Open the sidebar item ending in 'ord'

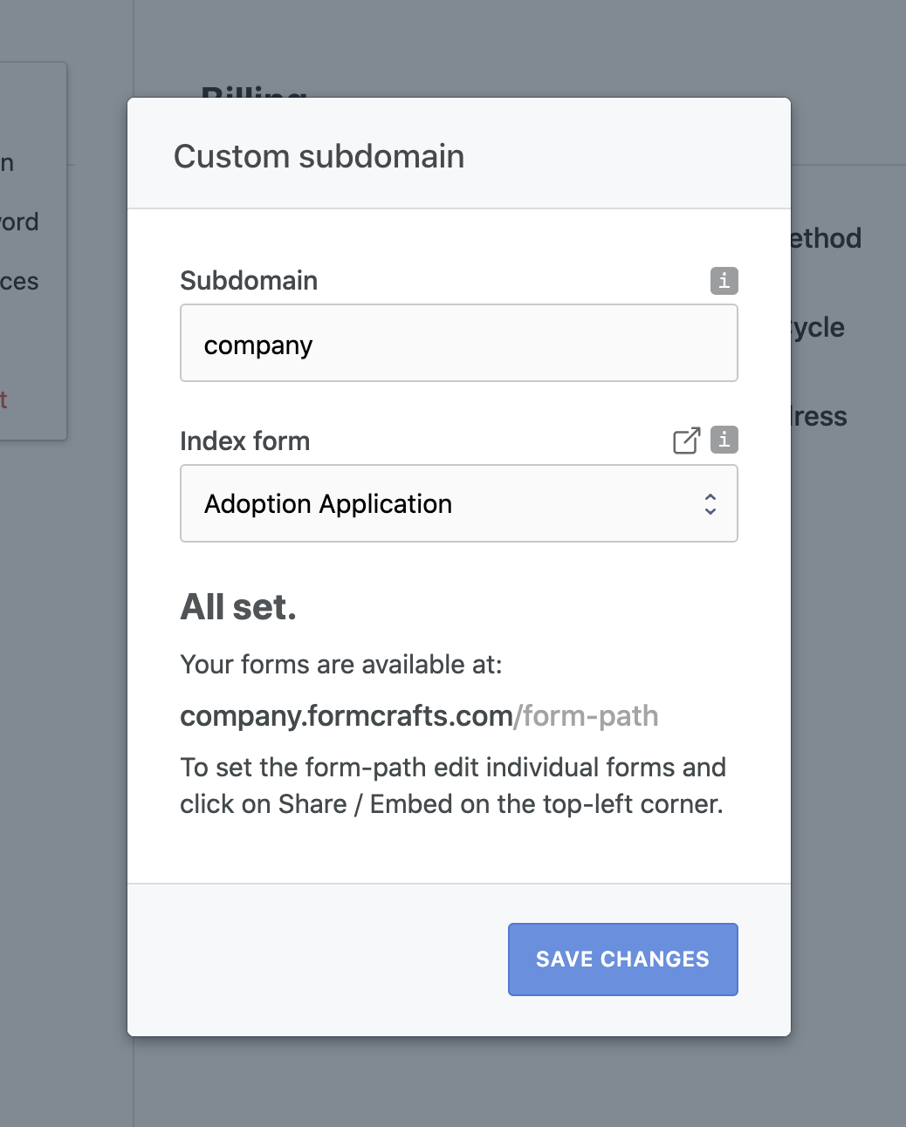tap(19, 222)
